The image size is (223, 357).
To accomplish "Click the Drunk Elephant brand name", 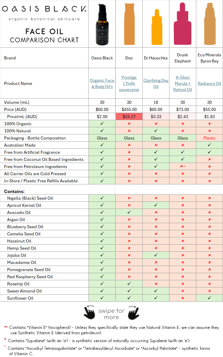I will (x=183, y=58).
